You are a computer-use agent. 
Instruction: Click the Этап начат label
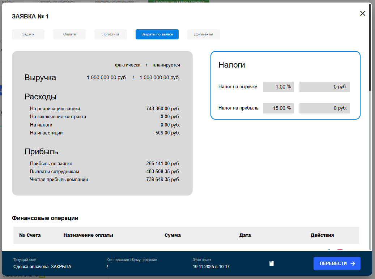pyautogui.click(x=202, y=260)
